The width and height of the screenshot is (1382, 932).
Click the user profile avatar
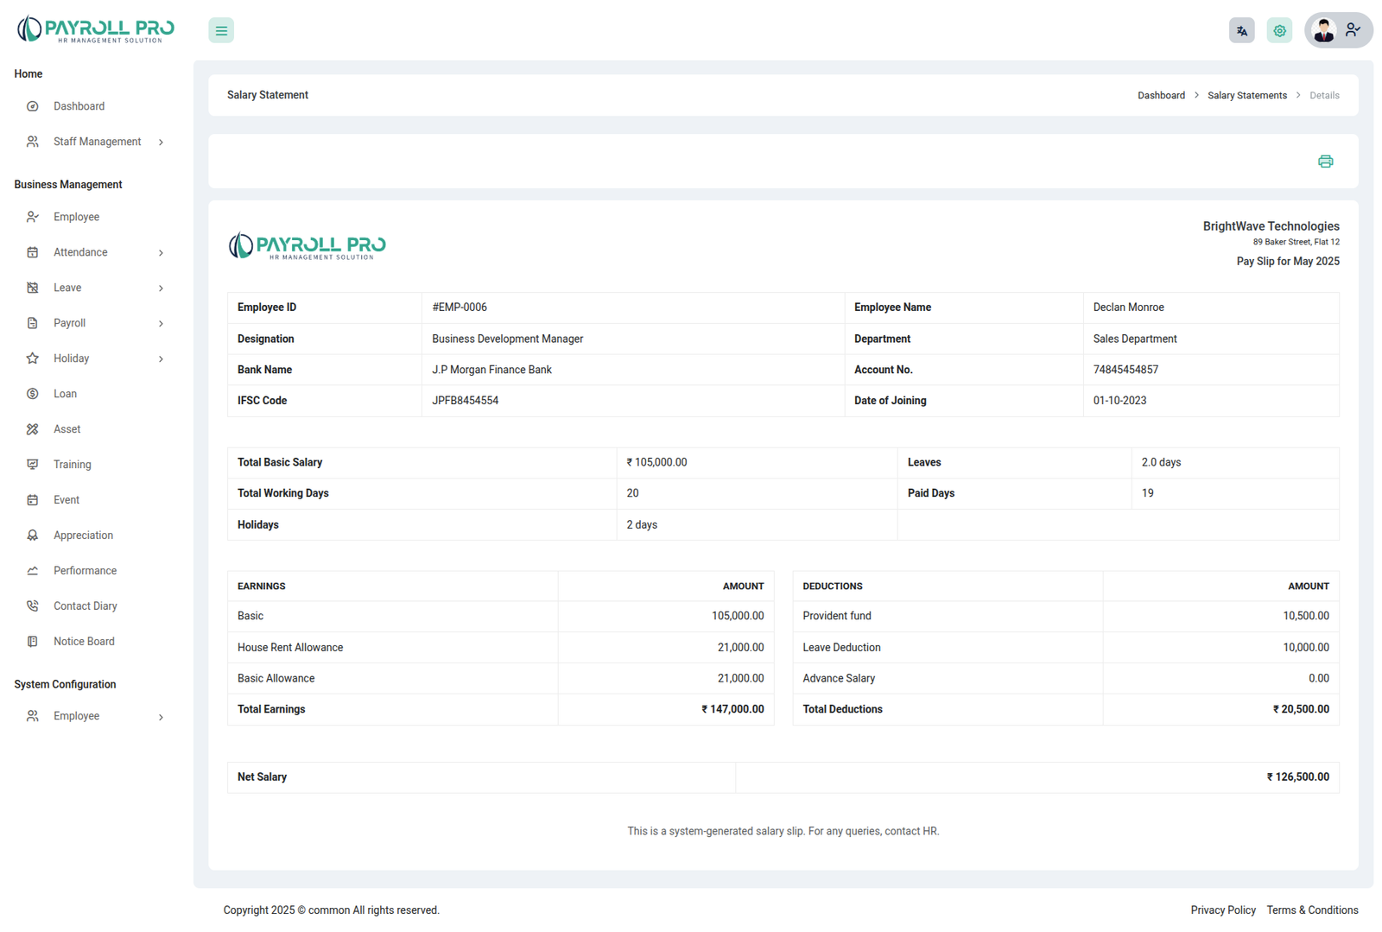coord(1323,30)
